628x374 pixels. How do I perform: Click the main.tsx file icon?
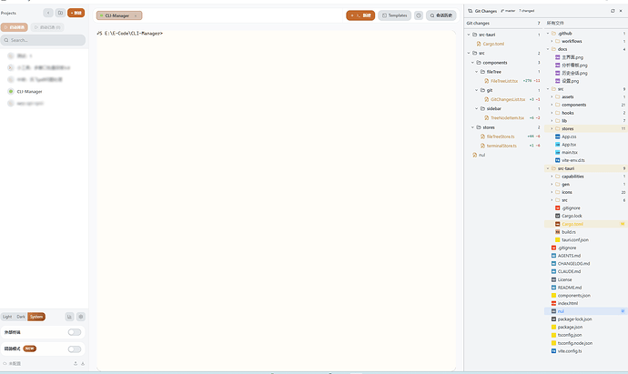pyautogui.click(x=558, y=153)
